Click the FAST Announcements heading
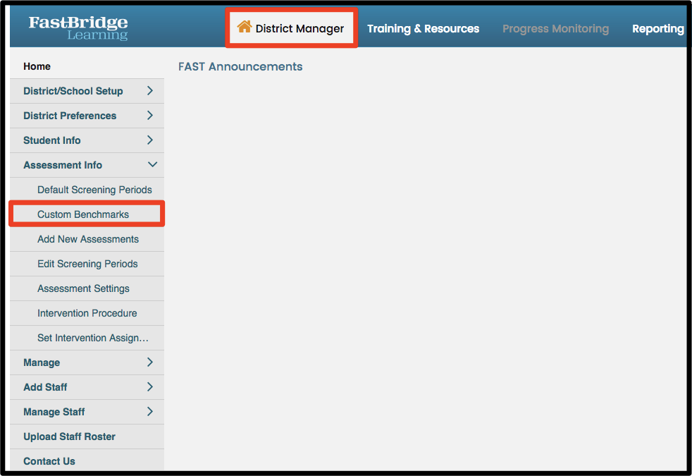692x476 pixels. coord(240,67)
